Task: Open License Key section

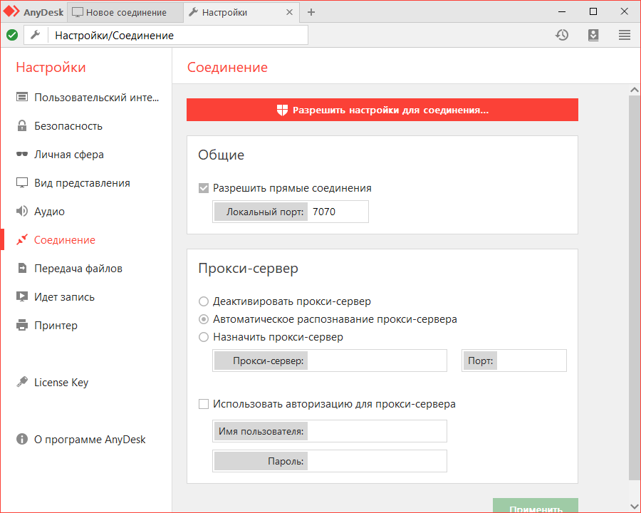Action: [86, 382]
